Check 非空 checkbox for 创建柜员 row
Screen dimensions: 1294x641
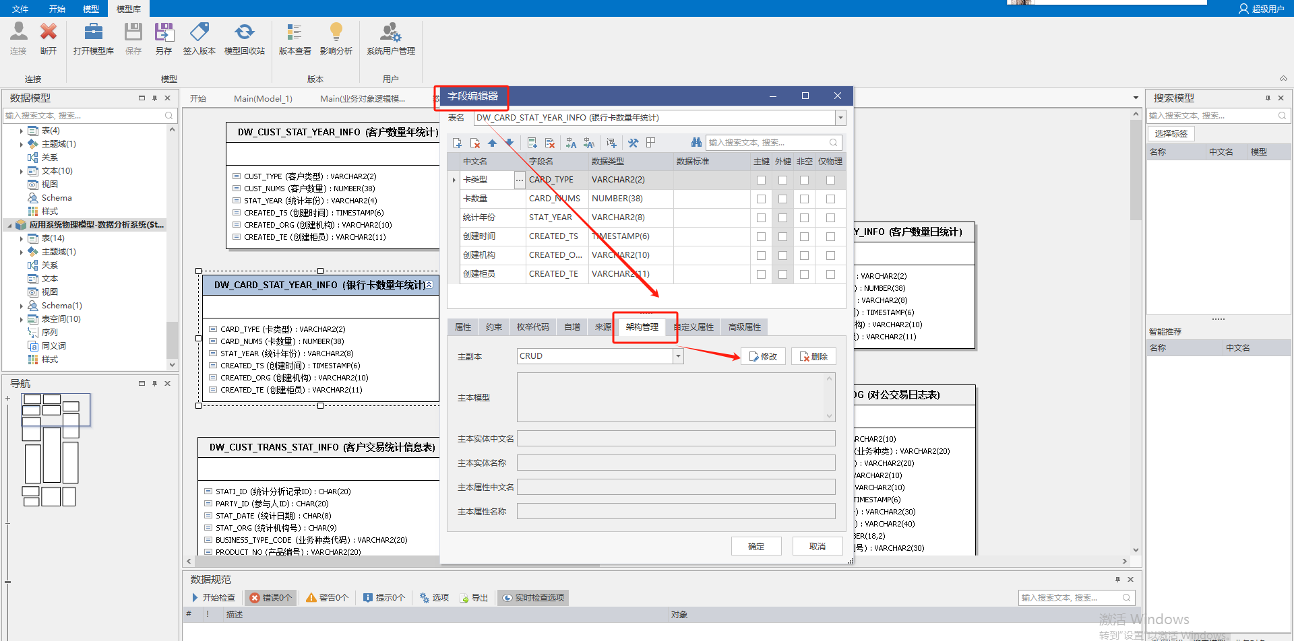(804, 274)
